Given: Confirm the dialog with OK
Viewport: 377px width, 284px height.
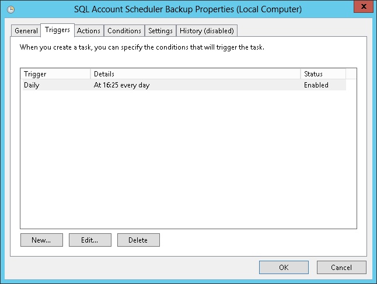Looking at the screenshot, I should coord(284,268).
